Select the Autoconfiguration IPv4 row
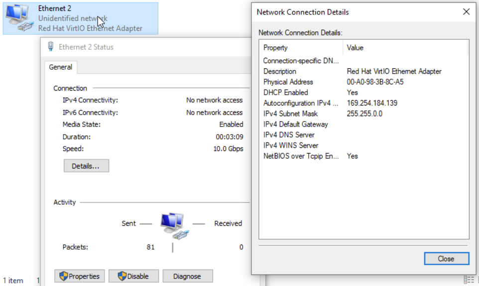This screenshot has width=479, height=286. tap(301, 103)
